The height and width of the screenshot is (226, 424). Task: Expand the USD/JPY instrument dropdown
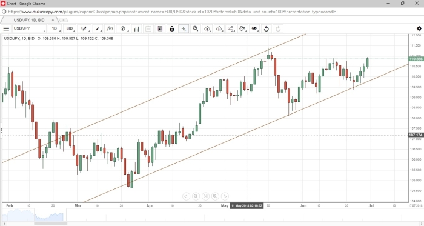(x=29, y=28)
